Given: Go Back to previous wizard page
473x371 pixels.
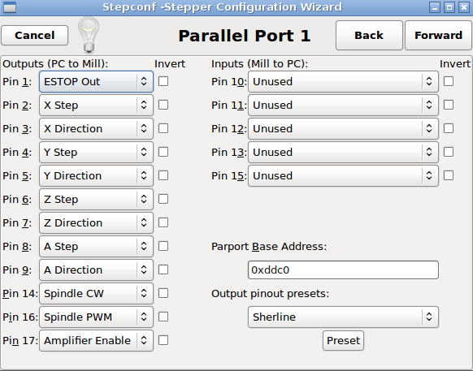Looking at the screenshot, I should pyautogui.click(x=369, y=35).
